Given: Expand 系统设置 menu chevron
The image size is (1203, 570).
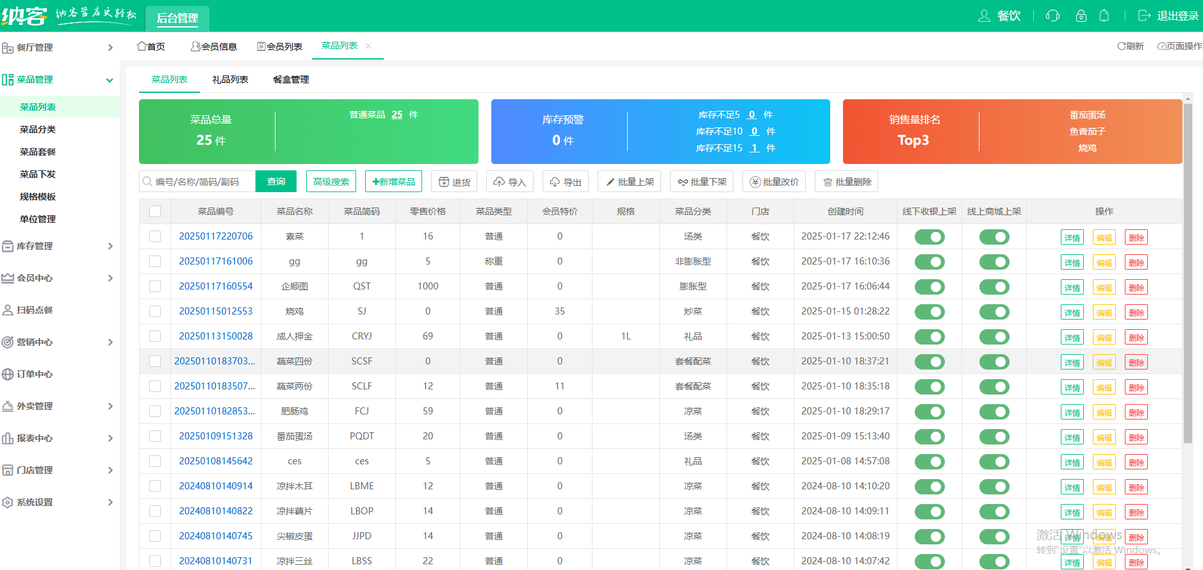Looking at the screenshot, I should pyautogui.click(x=110, y=502).
